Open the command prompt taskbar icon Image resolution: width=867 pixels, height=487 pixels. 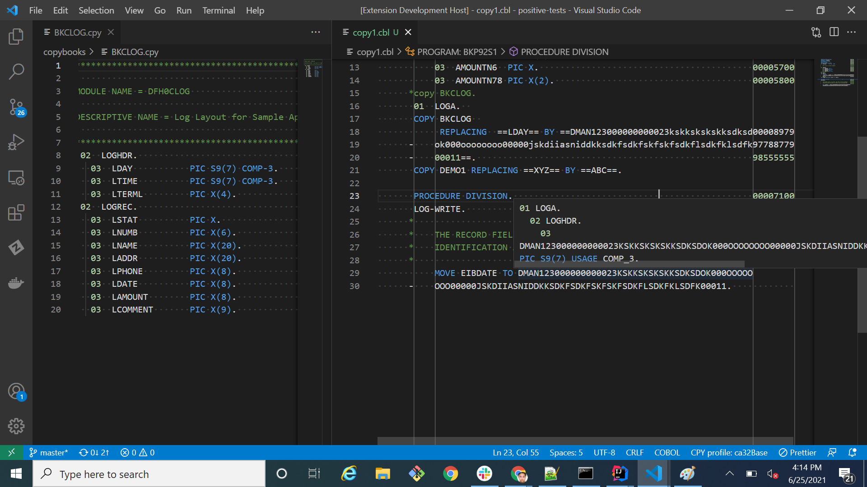[586, 473]
